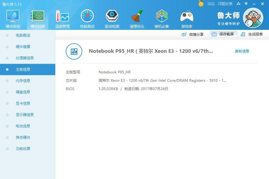Click 复制信息 copy info link
Viewport: 269px width, 179px height.
pos(242,51)
